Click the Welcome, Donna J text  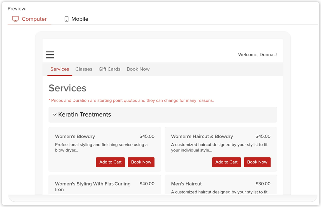click(257, 55)
